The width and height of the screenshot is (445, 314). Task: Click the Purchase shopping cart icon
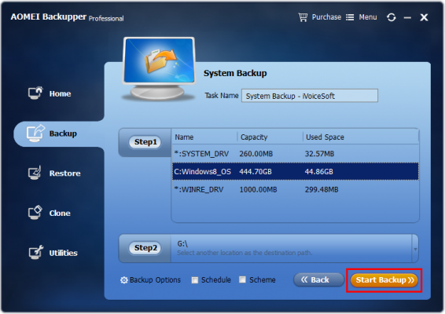point(303,17)
